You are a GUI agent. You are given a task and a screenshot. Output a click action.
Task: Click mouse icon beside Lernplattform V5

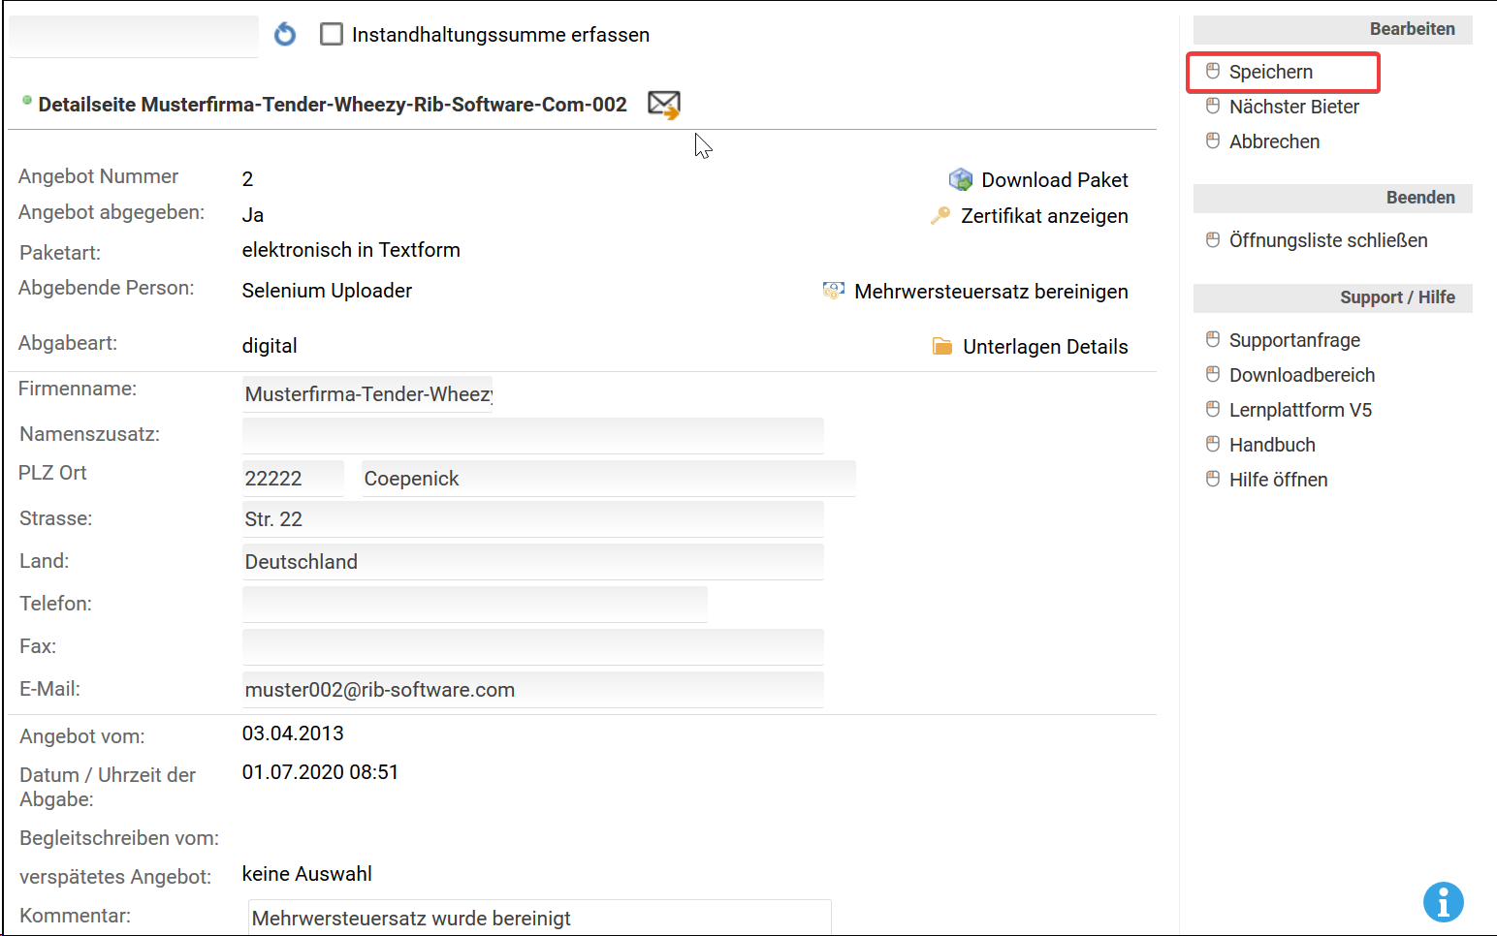coord(1213,409)
